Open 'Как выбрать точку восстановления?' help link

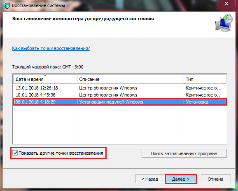[x=51, y=48]
